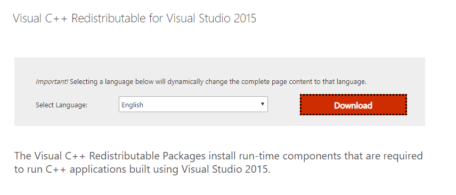The height and width of the screenshot is (195, 456).
Task: Click the word "Packages" in the description
Action: pyautogui.click(x=184, y=156)
